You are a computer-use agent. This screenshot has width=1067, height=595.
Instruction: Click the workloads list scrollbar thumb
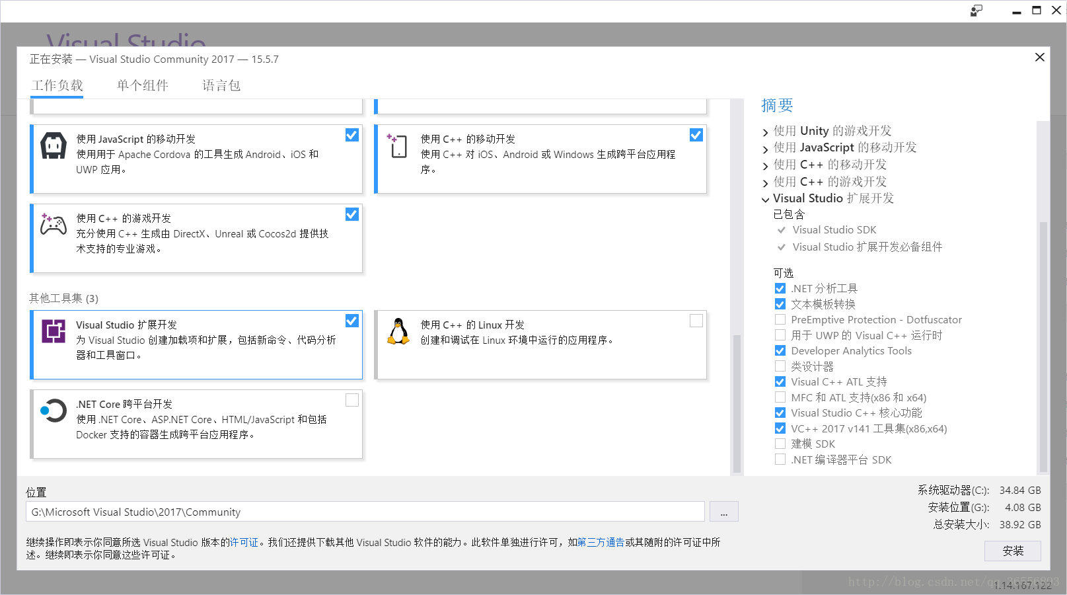[x=737, y=404]
